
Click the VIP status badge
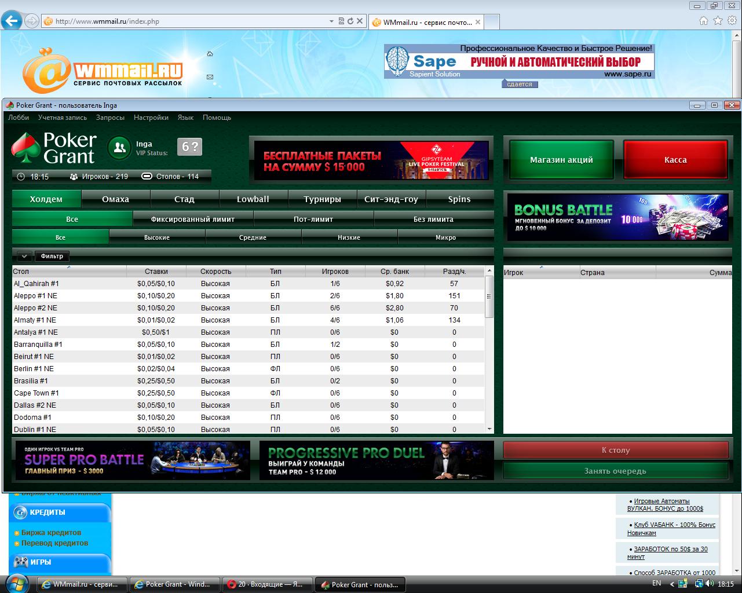[x=189, y=147]
